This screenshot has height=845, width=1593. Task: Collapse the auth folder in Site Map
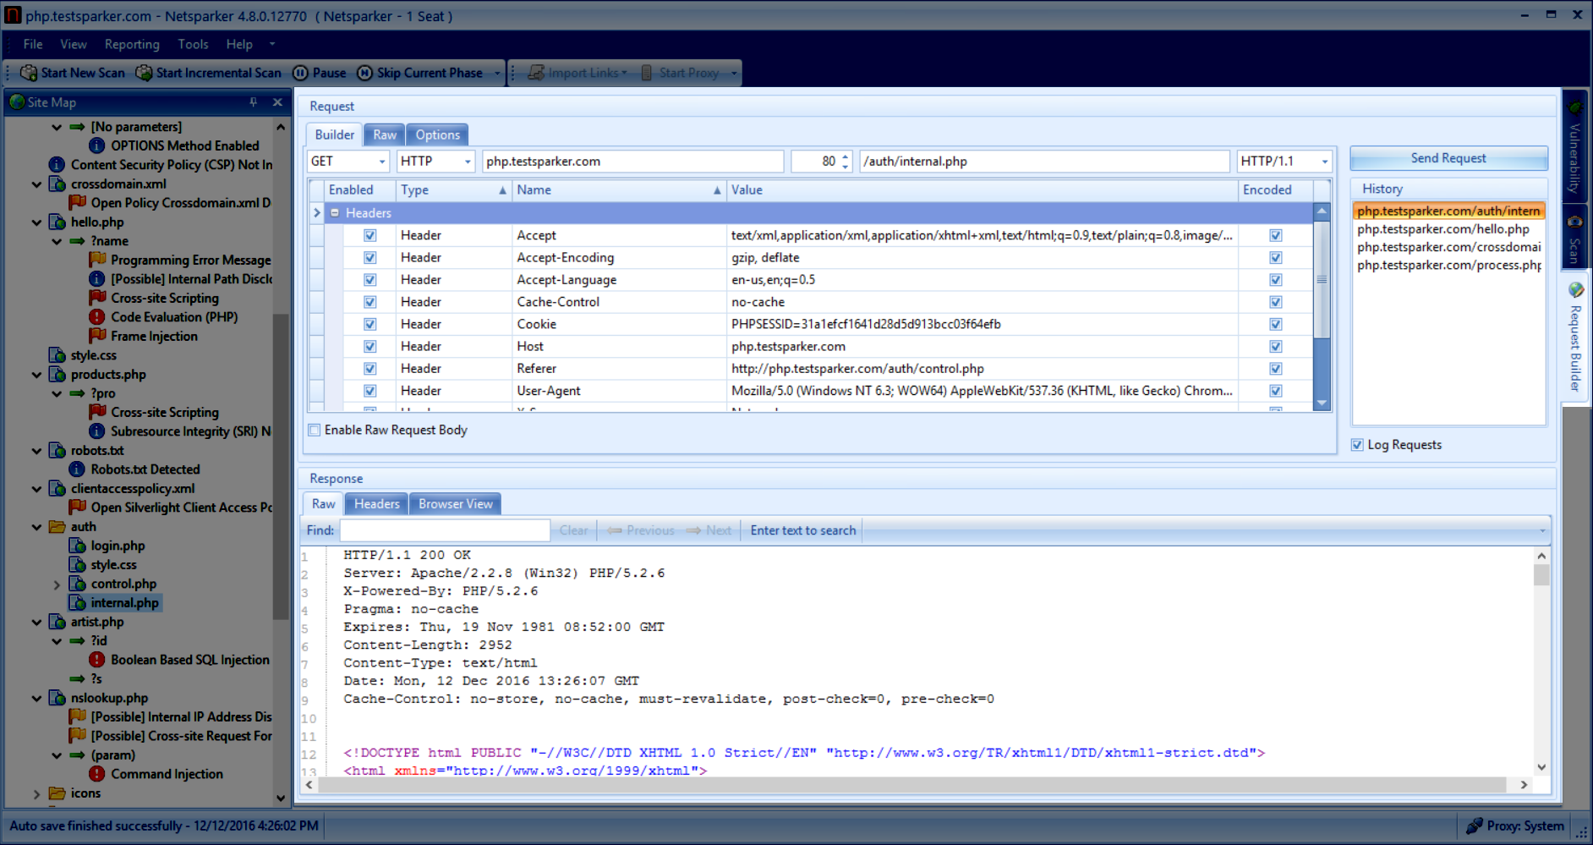(x=36, y=526)
